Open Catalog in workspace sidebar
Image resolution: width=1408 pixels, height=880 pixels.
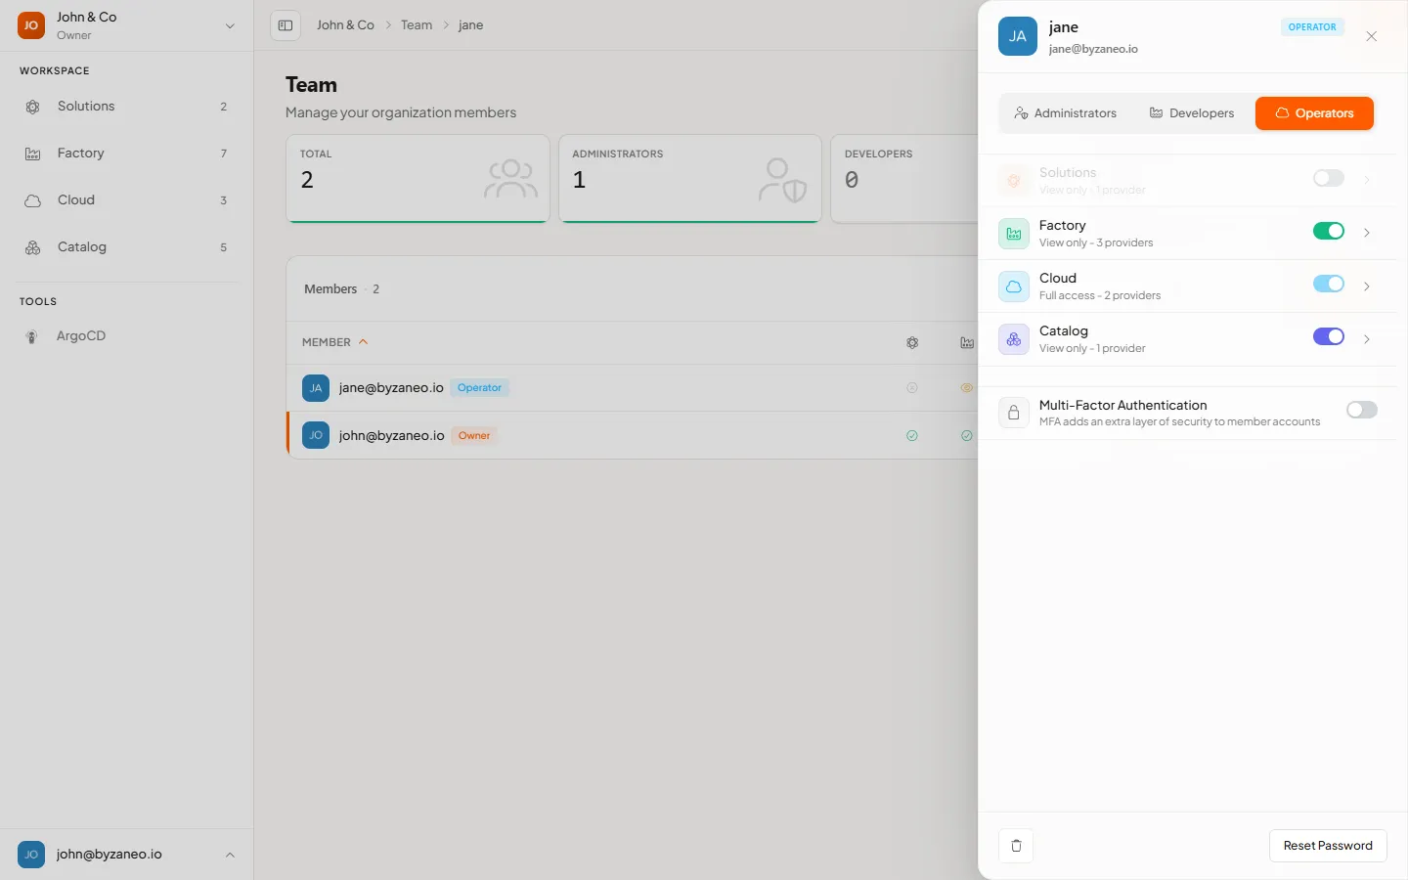click(x=126, y=247)
